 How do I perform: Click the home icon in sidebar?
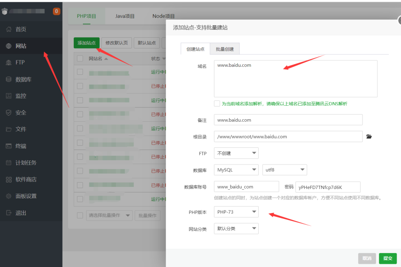click(9, 29)
